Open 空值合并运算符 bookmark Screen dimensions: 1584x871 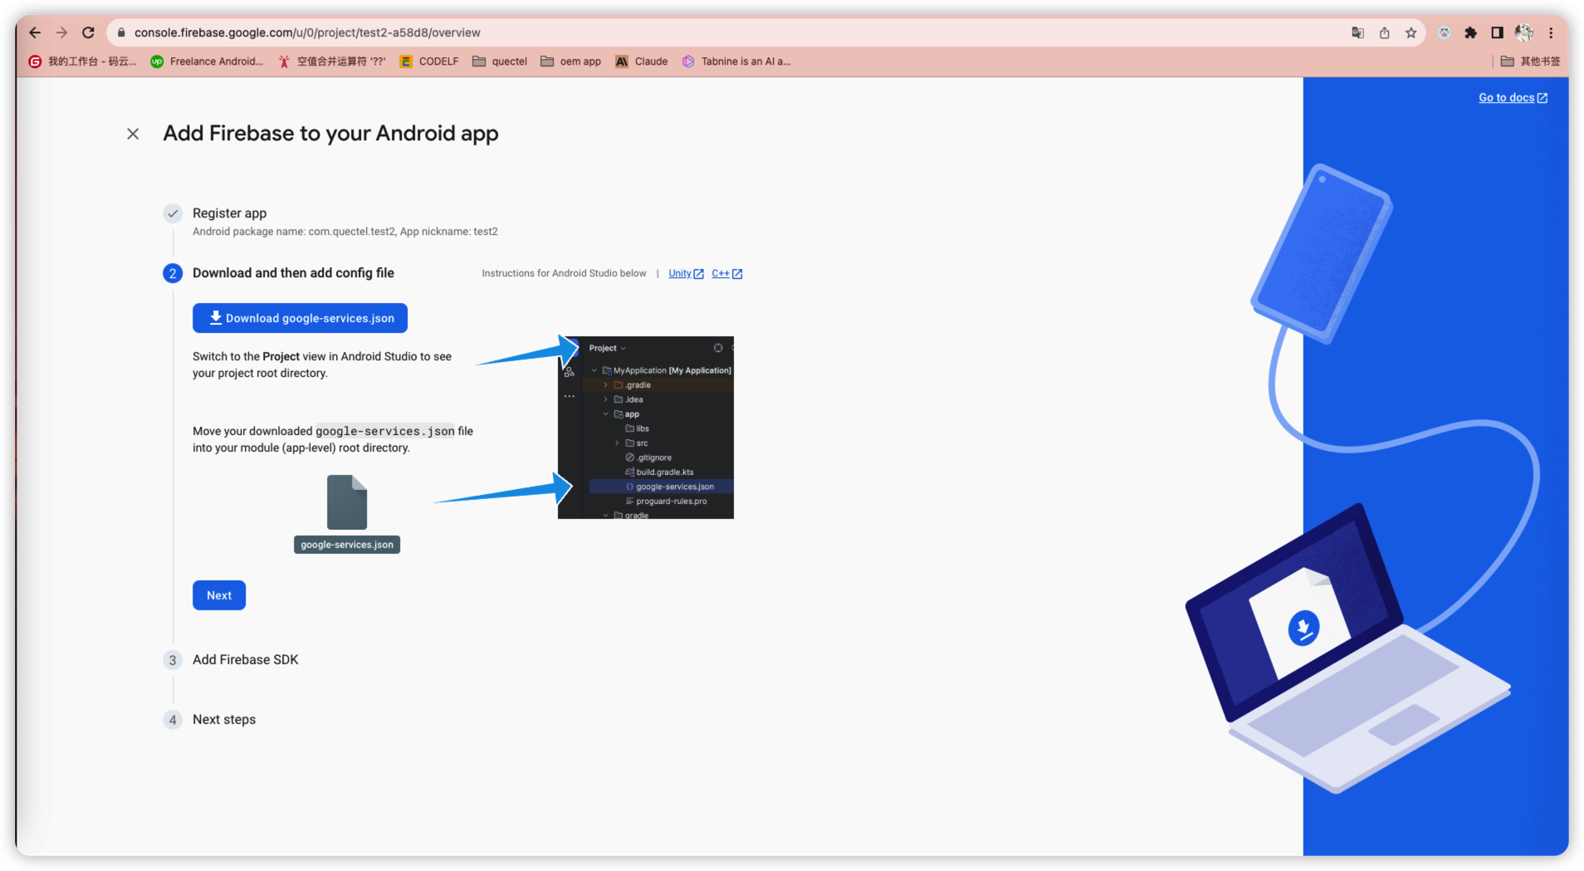pos(331,61)
